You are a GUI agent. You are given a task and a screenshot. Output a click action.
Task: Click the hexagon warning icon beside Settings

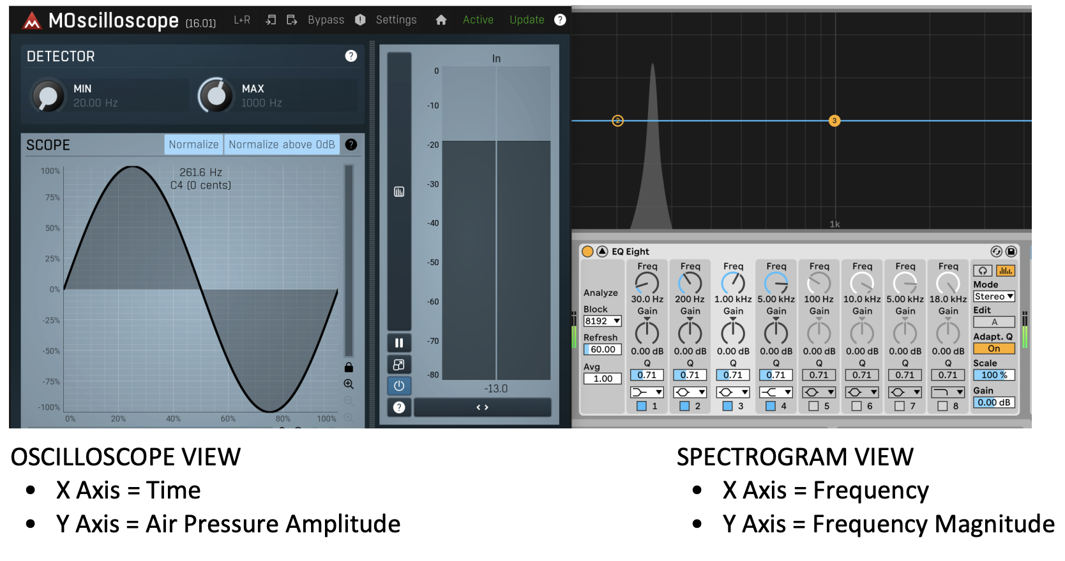pos(360,20)
